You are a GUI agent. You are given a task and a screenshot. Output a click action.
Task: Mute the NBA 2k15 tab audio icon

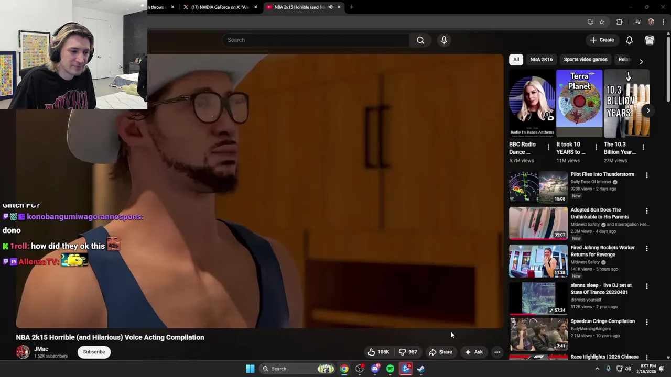(x=330, y=7)
